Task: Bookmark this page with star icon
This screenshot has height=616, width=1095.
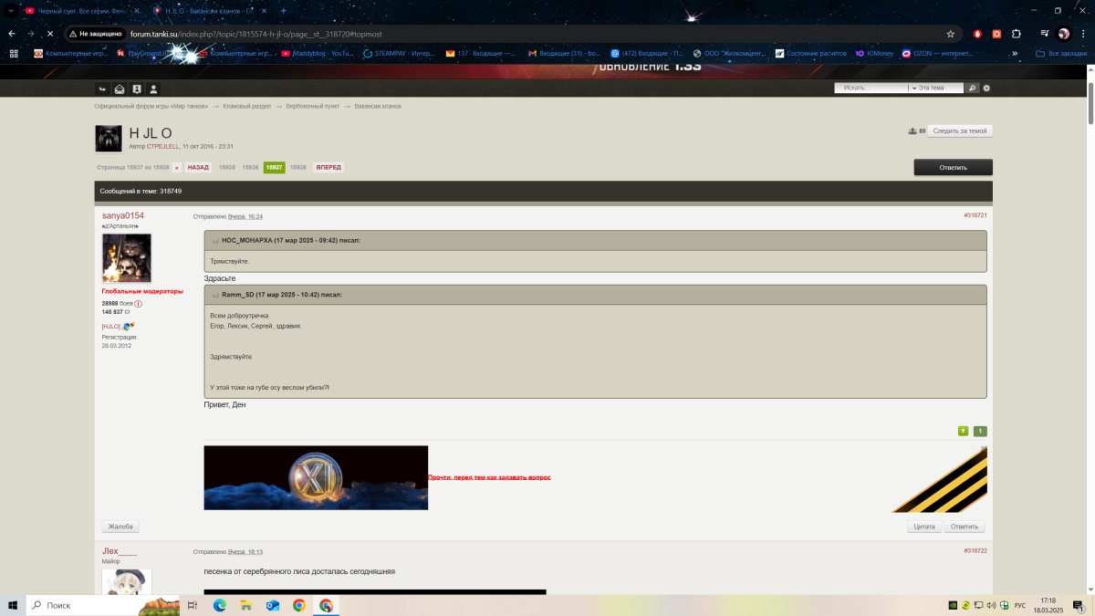Action: [x=950, y=34]
